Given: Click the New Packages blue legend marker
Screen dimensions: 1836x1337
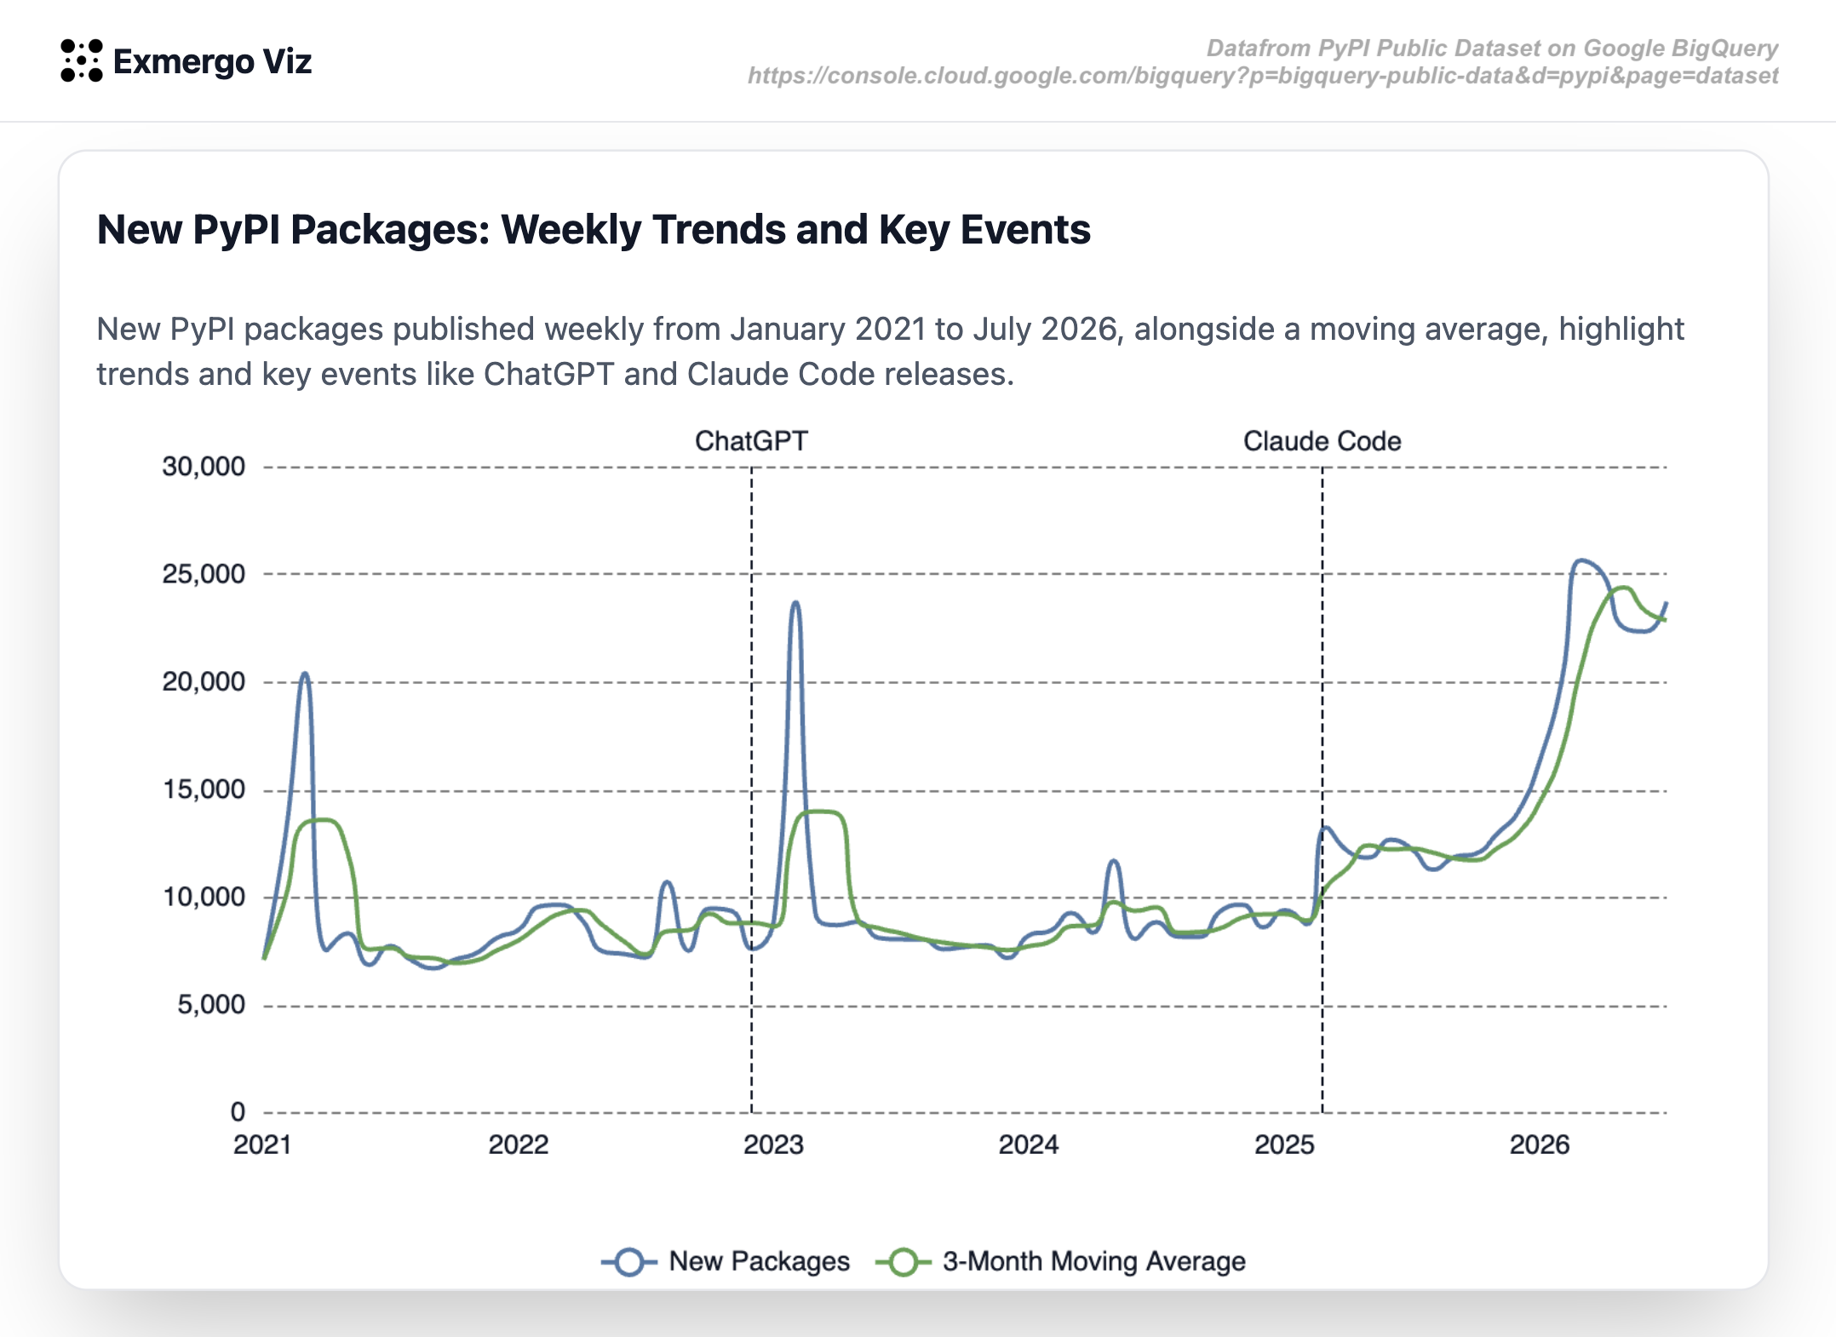Looking at the screenshot, I should coord(629,1262).
